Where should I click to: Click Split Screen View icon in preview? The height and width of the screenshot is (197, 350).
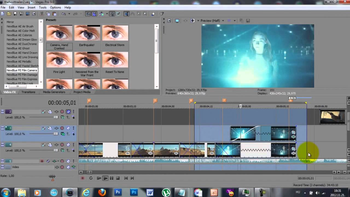[x=192, y=21]
